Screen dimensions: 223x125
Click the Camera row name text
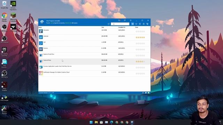(46, 48)
